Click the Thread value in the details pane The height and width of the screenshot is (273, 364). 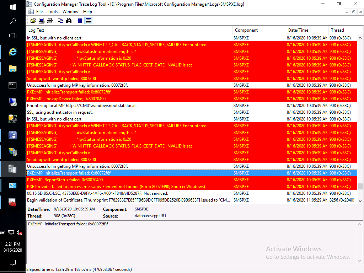65,216
